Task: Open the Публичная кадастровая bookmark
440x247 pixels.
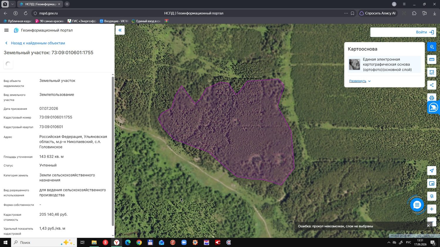Action: coord(18,21)
